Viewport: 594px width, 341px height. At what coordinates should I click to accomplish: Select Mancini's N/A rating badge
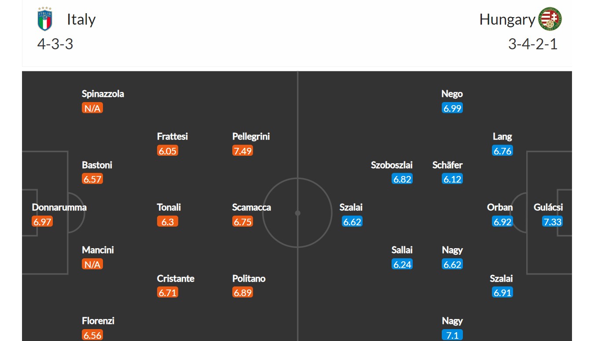[x=92, y=264]
